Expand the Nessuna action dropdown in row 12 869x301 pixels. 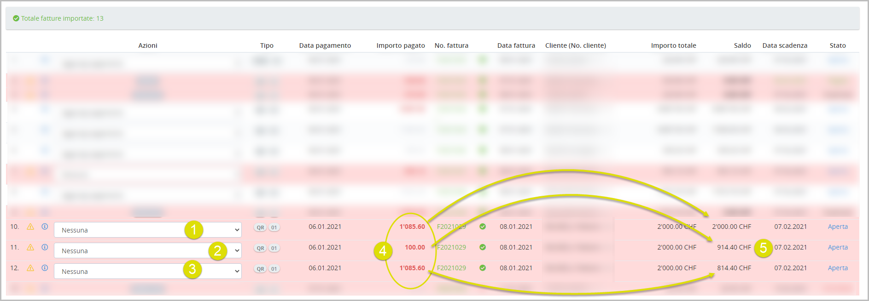[147, 271]
